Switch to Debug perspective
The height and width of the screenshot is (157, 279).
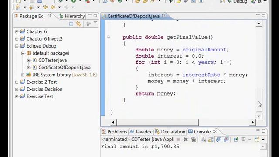(x=237, y=2)
